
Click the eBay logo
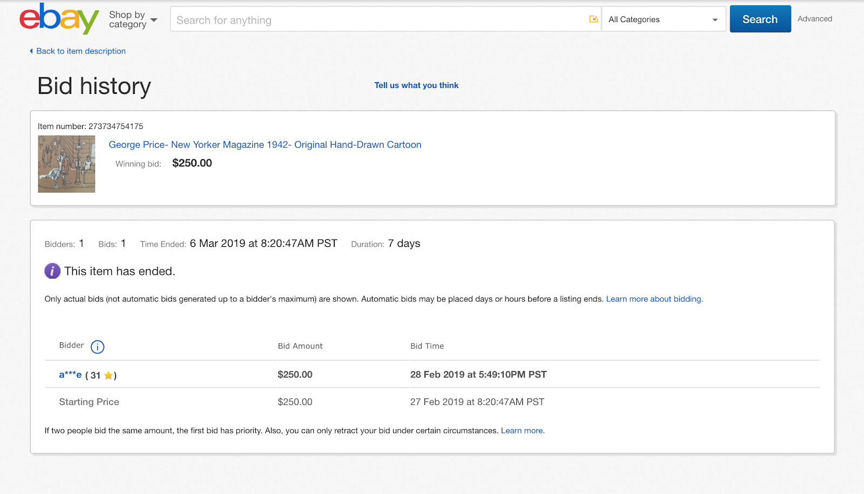59,19
